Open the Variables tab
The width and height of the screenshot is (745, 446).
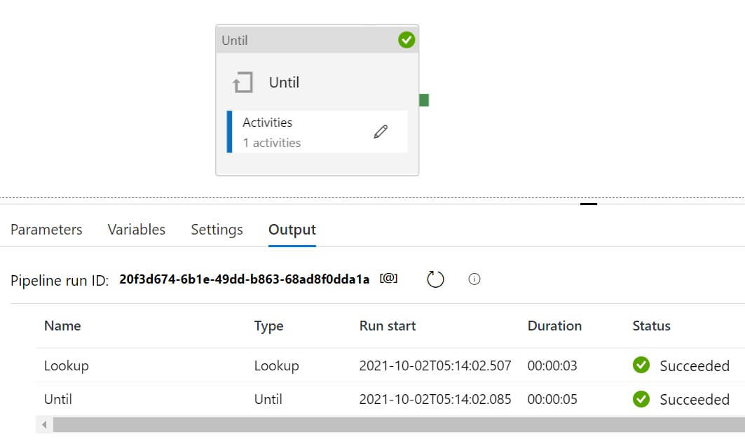tap(137, 230)
